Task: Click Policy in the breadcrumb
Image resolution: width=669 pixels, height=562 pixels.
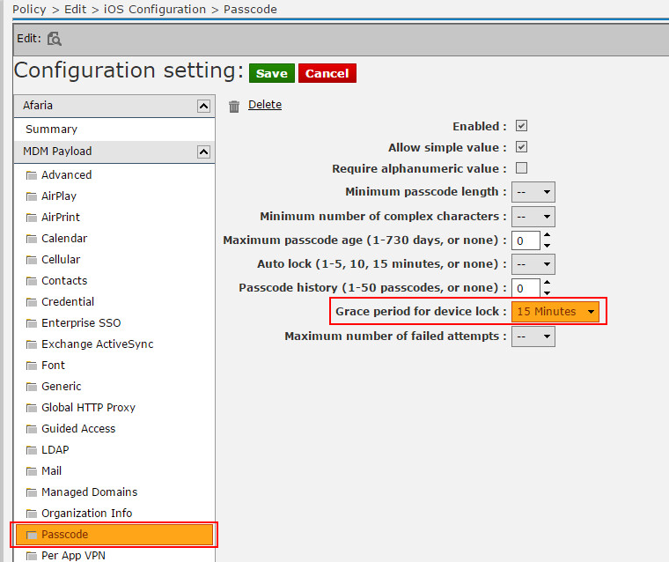Action: click(29, 10)
